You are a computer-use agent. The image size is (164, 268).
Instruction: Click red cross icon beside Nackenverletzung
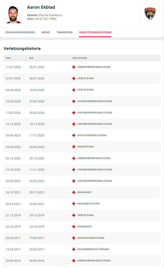point(74,238)
